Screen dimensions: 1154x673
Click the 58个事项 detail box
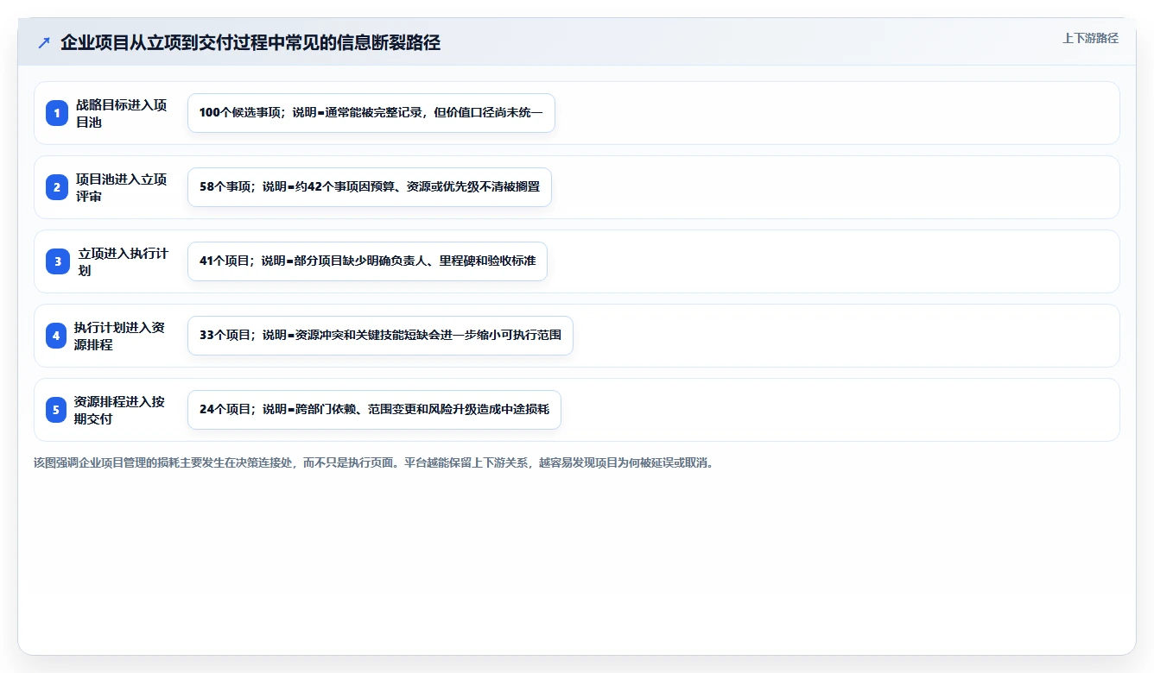(370, 187)
